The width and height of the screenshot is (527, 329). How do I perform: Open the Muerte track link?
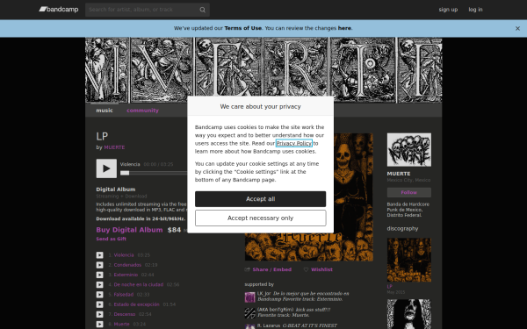(x=121, y=325)
